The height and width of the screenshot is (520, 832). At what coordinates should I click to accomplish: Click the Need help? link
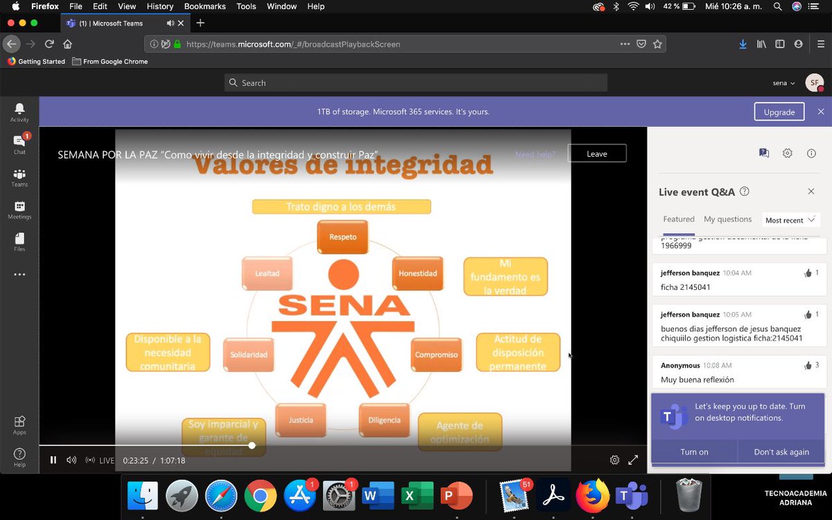click(x=535, y=154)
